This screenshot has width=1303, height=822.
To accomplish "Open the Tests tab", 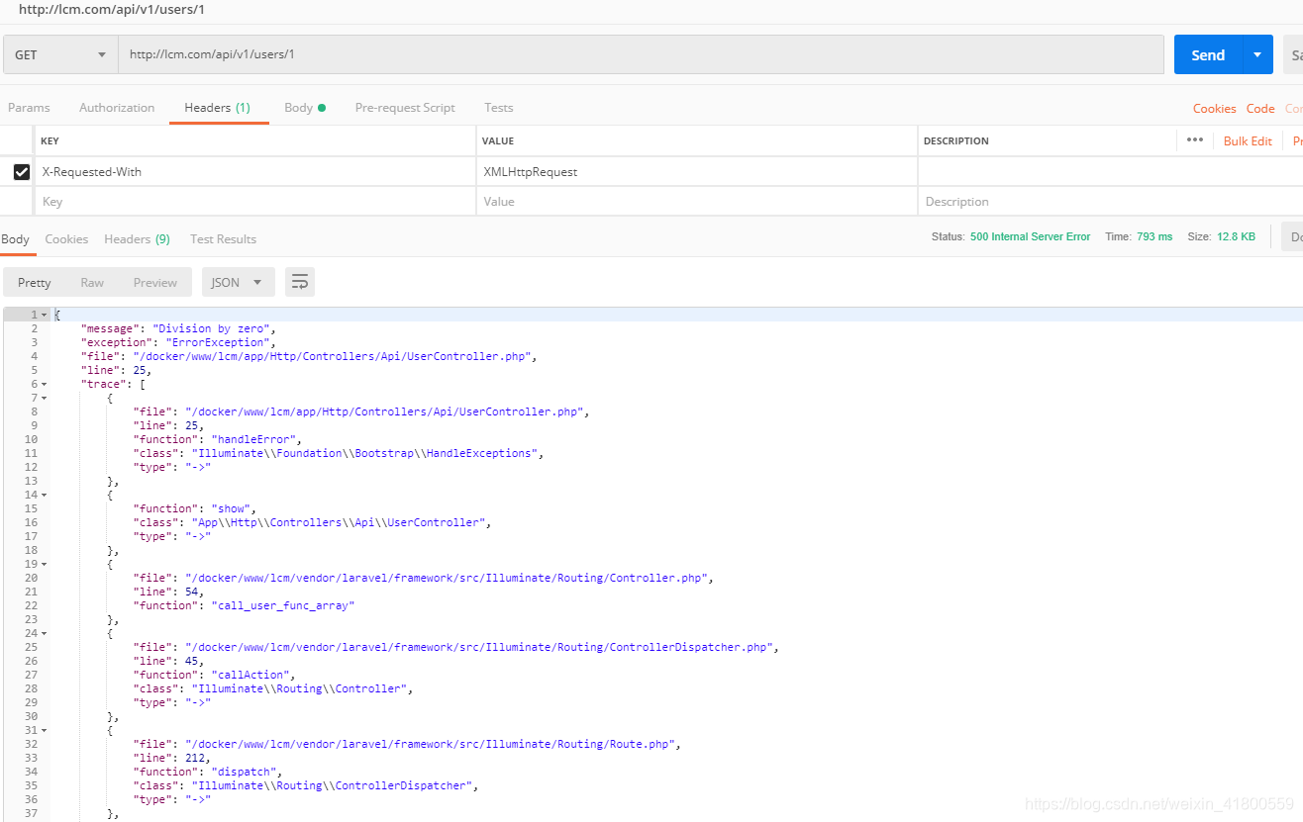I will pos(499,108).
